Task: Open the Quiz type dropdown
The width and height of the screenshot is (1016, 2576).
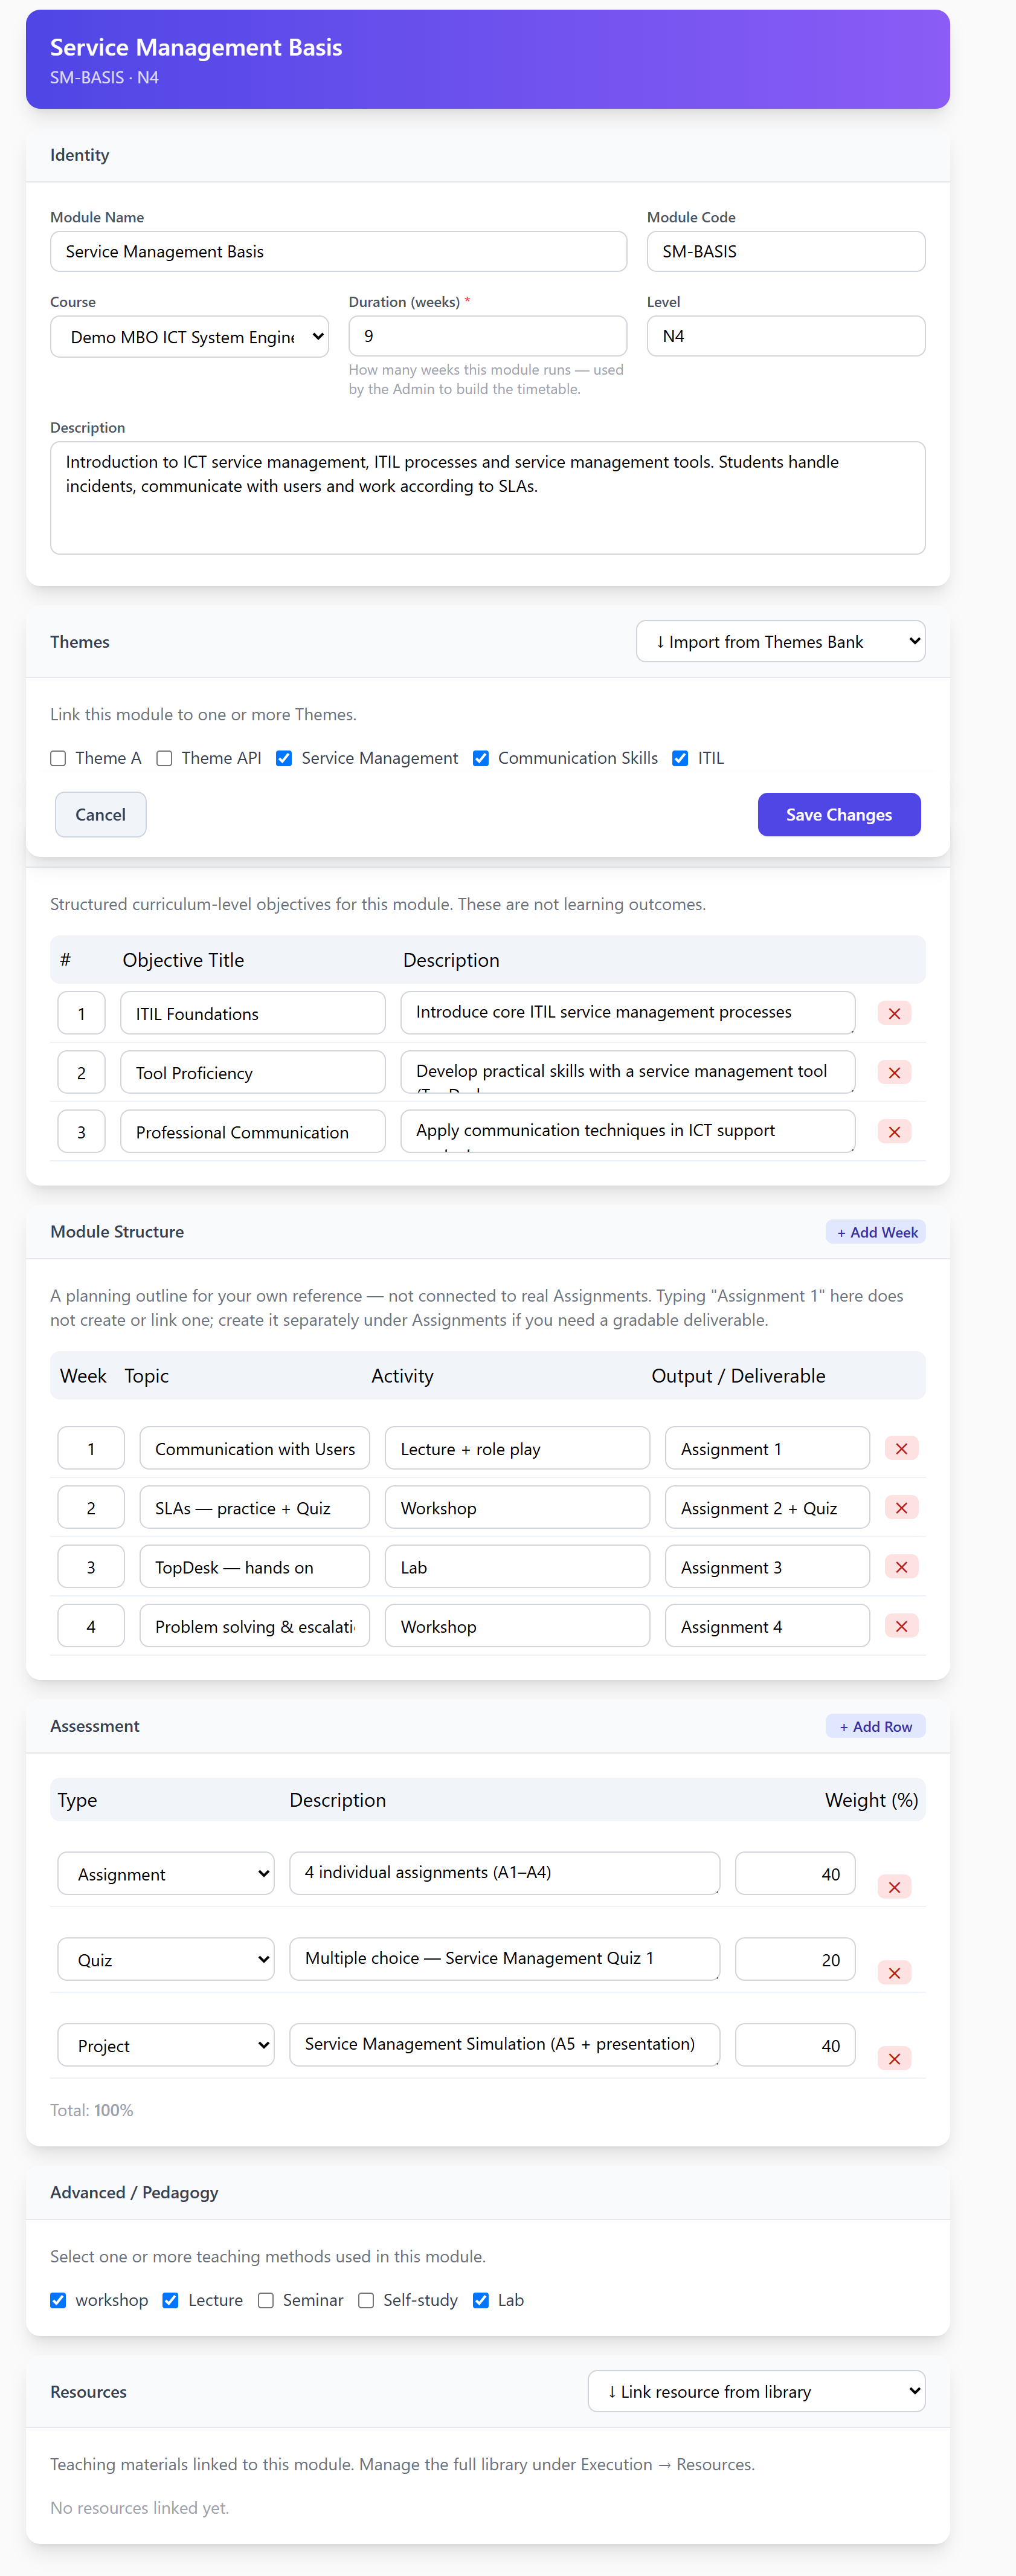Action: pyautogui.click(x=166, y=1959)
